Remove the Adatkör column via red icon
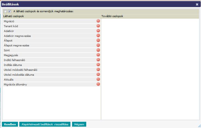The image size is (201, 128). click(x=98, y=31)
